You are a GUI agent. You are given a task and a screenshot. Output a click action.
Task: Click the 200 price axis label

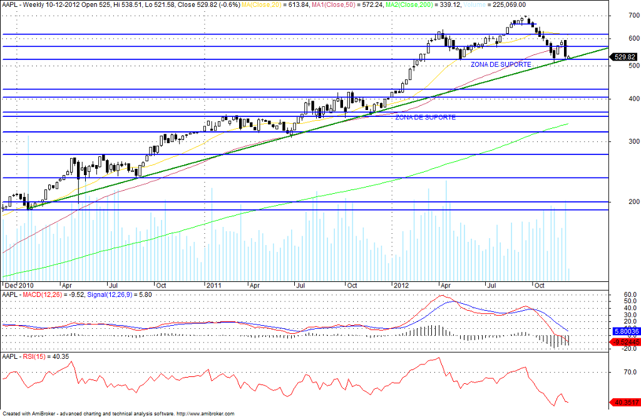tap(635, 202)
